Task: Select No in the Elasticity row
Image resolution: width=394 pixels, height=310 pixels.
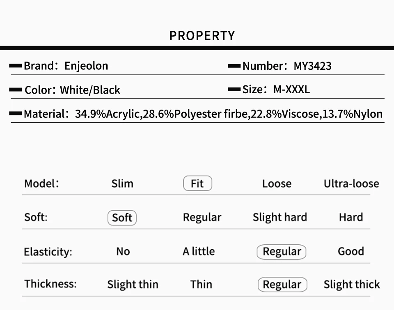Action: click(x=123, y=251)
